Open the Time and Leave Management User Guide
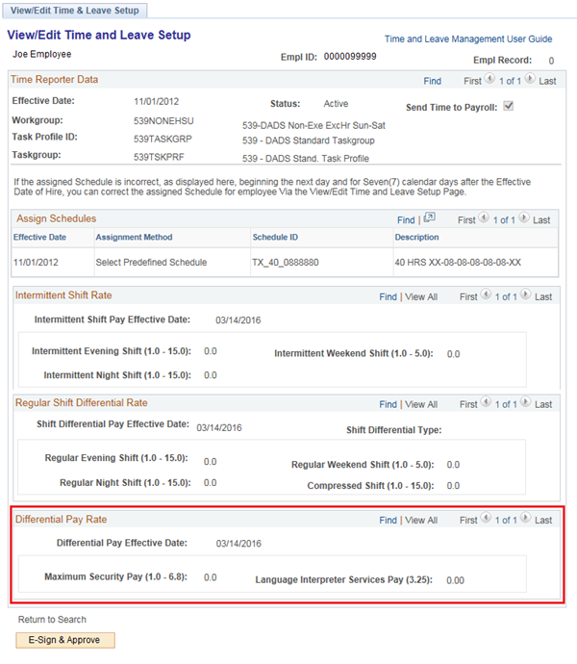 point(467,39)
